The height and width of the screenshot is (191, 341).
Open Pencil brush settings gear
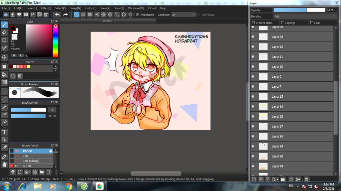click(51, 151)
